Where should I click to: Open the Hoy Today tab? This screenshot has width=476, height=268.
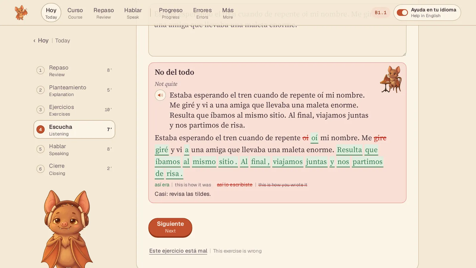click(x=51, y=13)
